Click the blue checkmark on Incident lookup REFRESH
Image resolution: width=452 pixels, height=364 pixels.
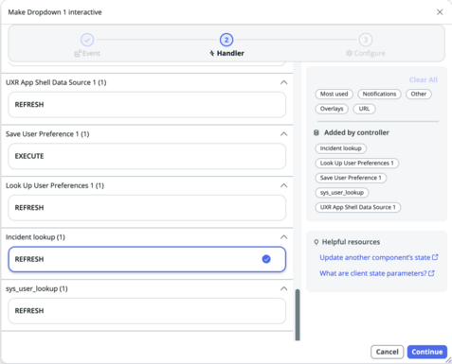pyautogui.click(x=266, y=259)
